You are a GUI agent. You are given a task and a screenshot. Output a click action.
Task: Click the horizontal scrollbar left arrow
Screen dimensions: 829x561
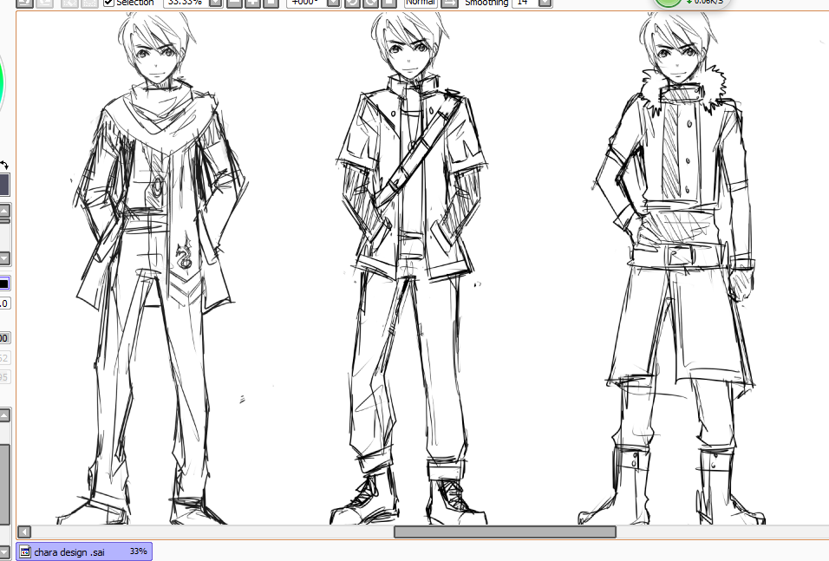(x=24, y=532)
